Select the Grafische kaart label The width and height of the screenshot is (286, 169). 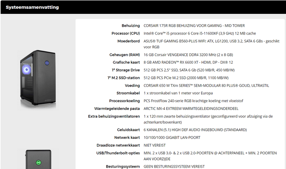(126, 62)
